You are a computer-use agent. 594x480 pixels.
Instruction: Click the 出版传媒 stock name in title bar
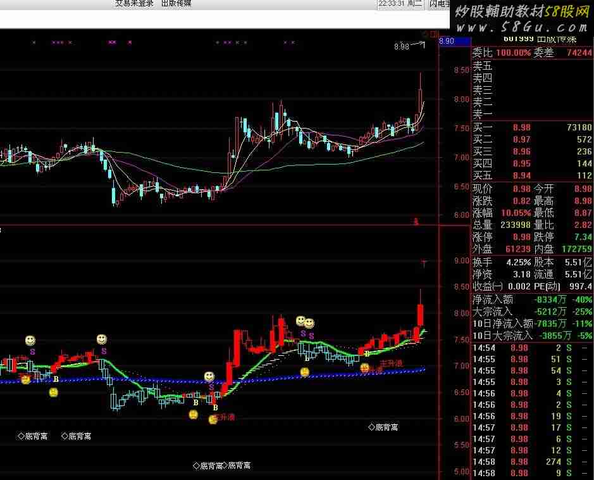(176, 4)
